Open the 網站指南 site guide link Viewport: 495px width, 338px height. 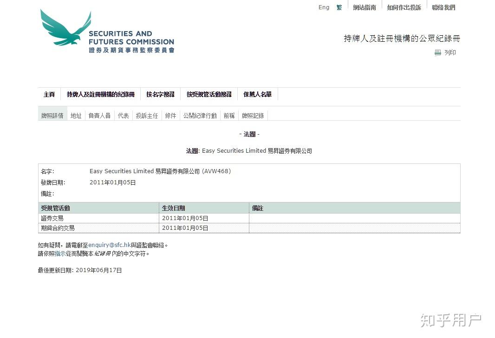(x=365, y=7)
